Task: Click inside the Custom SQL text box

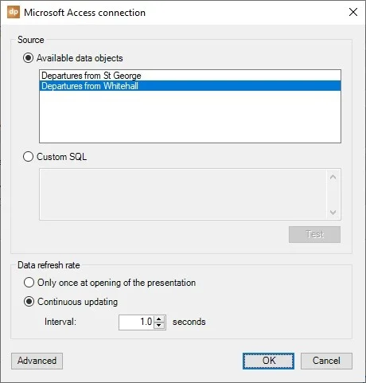Action: click(183, 194)
